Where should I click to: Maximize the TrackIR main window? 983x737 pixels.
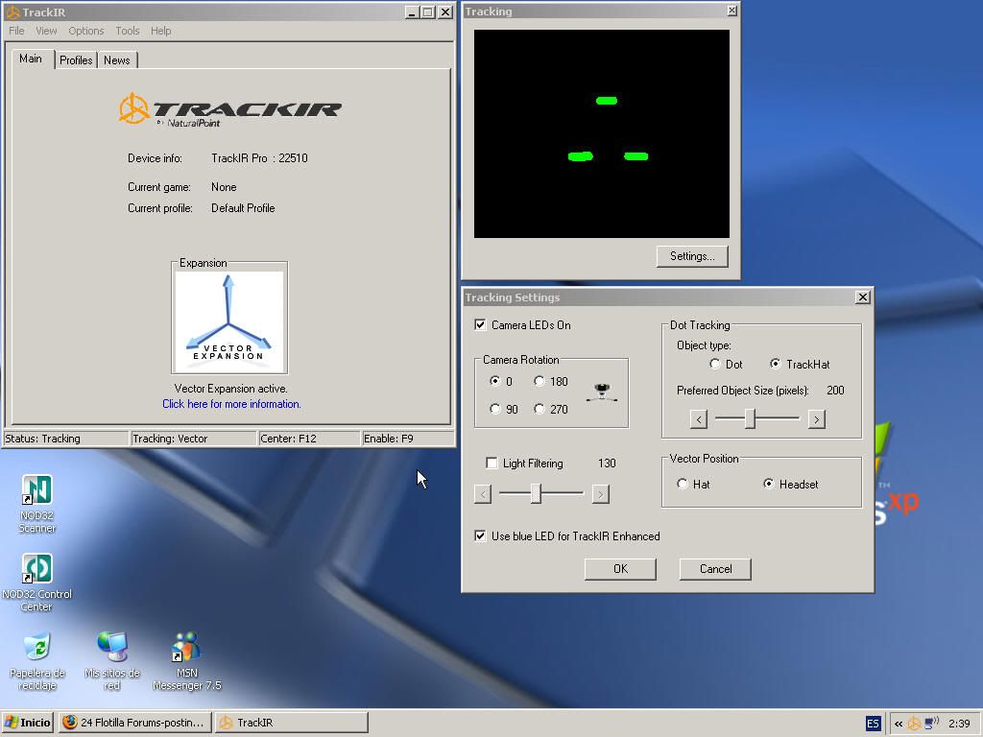(x=427, y=12)
